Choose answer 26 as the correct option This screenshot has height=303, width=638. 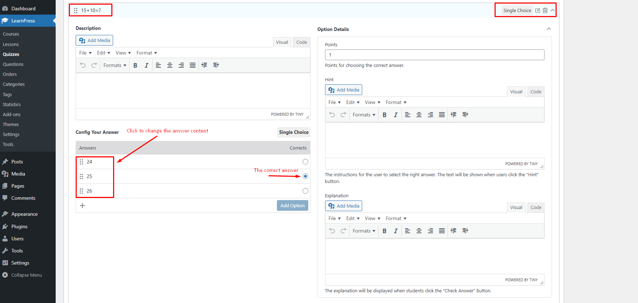click(x=305, y=191)
